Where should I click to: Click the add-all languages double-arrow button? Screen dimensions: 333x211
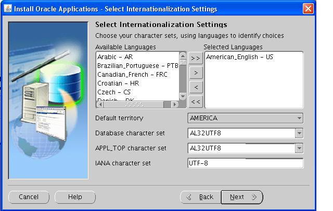[x=196, y=58]
